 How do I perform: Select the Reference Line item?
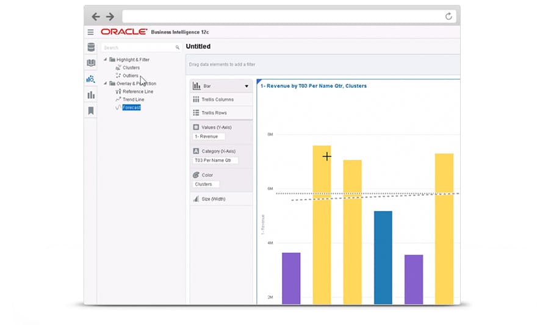point(137,91)
